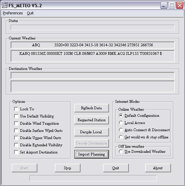
Task: Open the Preferences menu
Action: 13,13
